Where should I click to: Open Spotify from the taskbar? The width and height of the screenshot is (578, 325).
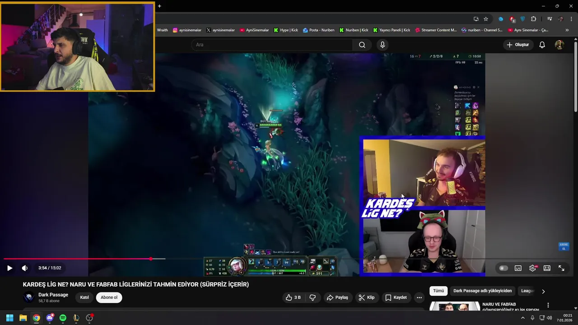tap(63, 318)
